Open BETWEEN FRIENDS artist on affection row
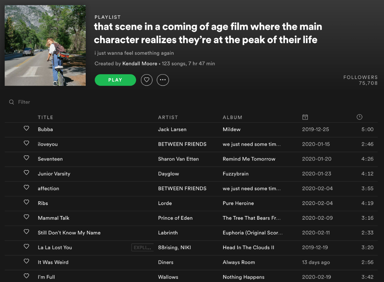 coord(182,189)
